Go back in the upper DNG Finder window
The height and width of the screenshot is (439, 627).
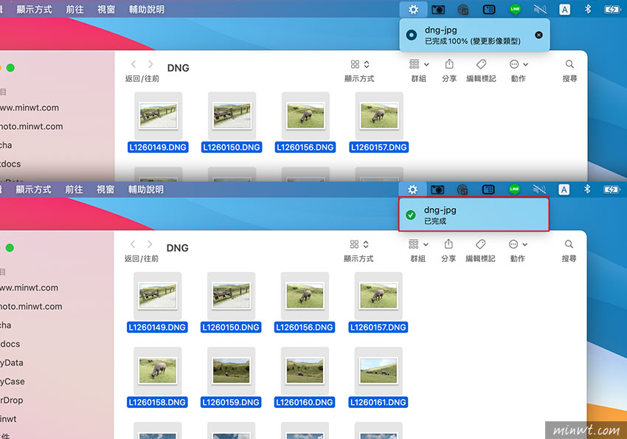click(x=134, y=64)
